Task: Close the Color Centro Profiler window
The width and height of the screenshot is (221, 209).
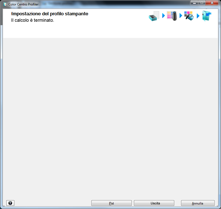Action: point(212,3)
